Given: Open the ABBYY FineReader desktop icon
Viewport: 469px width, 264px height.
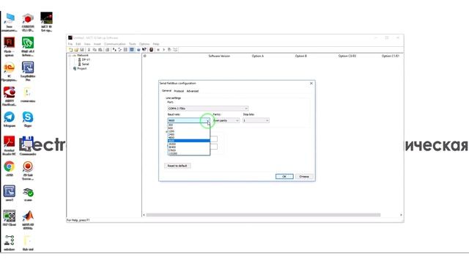Looking at the screenshot, I should pyautogui.click(x=10, y=96).
